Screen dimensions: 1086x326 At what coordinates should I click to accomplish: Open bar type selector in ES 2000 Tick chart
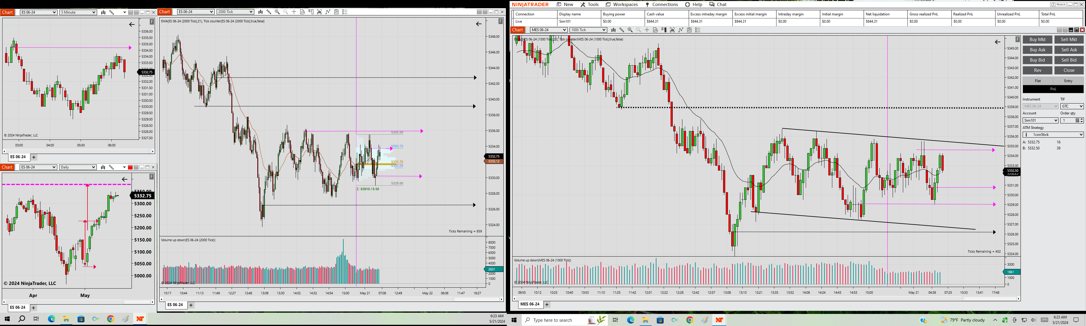[x=261, y=12]
